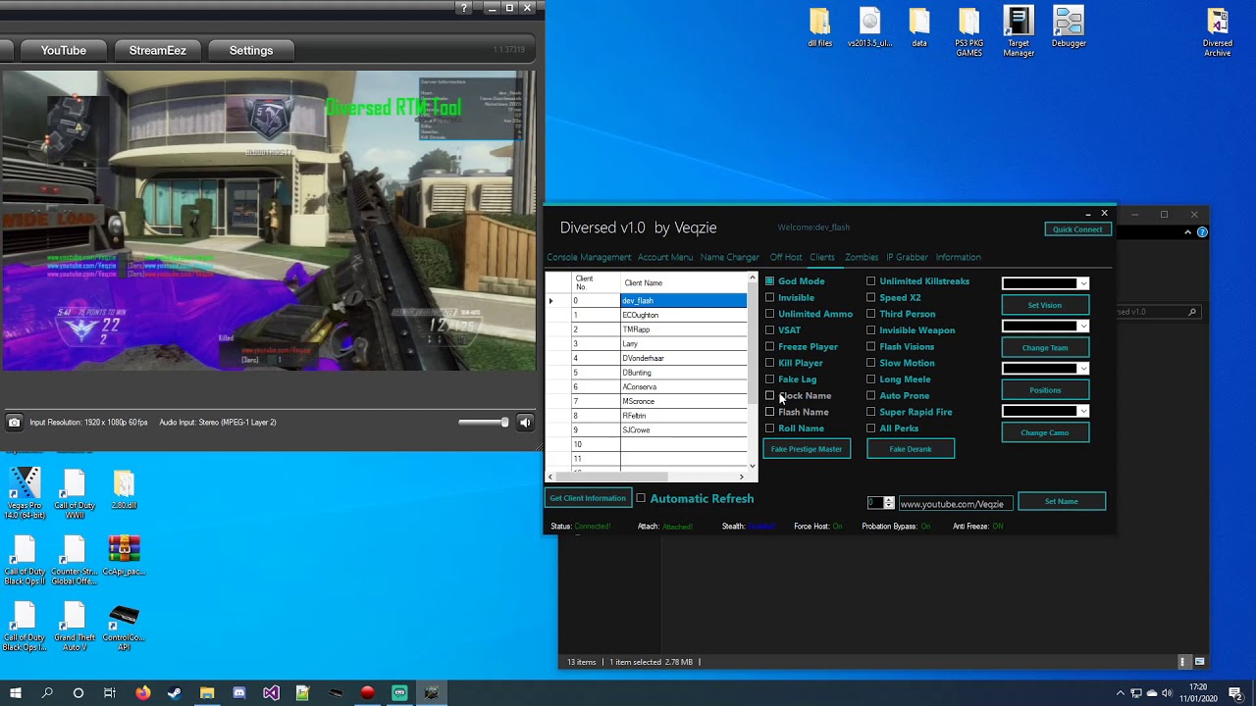
Task: Click the YouTube button in capture app
Action: tap(64, 50)
